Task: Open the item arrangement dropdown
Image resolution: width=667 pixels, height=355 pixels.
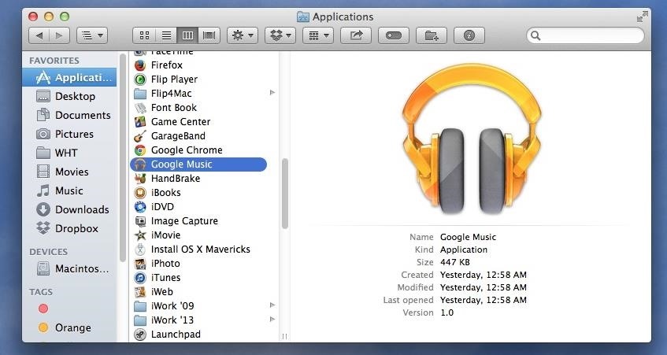Action: coord(318,35)
